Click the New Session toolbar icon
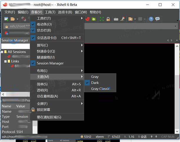Screen dimensions: 180x142 pyautogui.click(x=6, y=19)
